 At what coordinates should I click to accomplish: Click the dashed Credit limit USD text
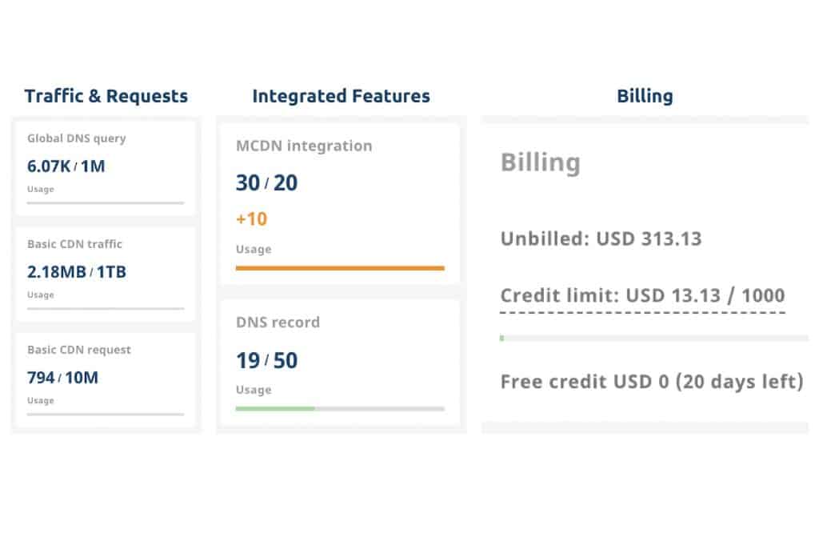642,295
